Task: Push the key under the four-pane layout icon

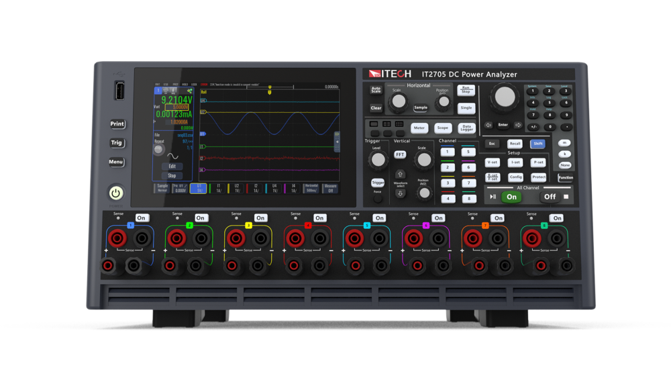Action: [x=387, y=134]
